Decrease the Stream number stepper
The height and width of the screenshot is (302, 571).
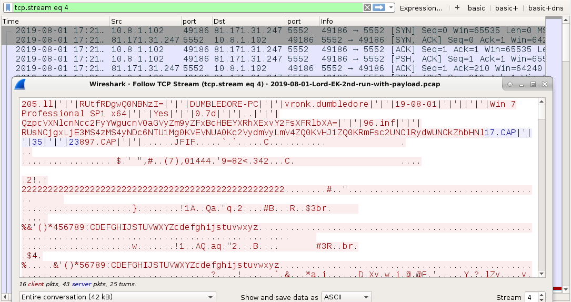pyautogui.click(x=542, y=300)
